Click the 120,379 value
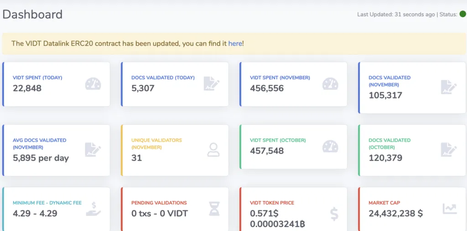Screen dimensions: 467x231 [x=385, y=158]
